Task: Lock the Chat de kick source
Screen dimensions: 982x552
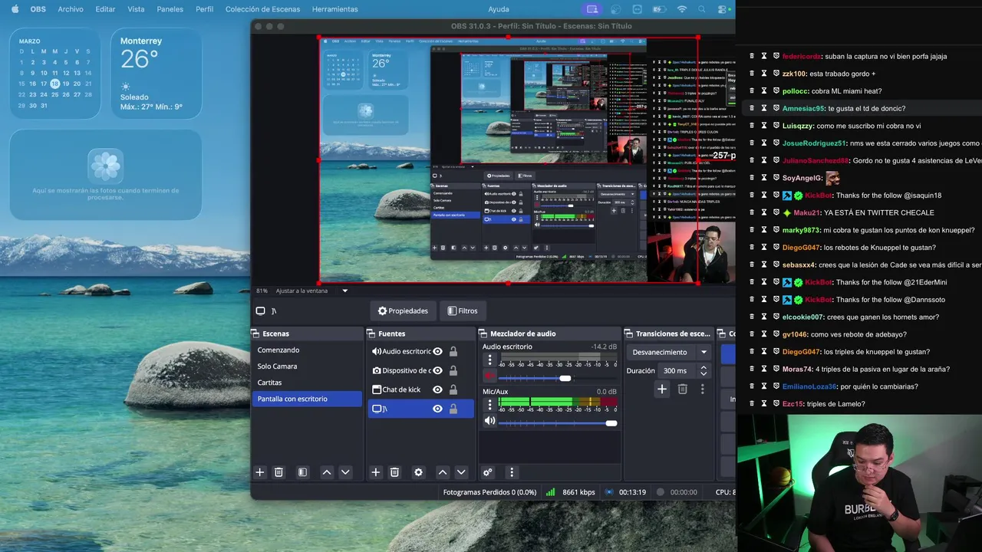Action: click(x=453, y=389)
